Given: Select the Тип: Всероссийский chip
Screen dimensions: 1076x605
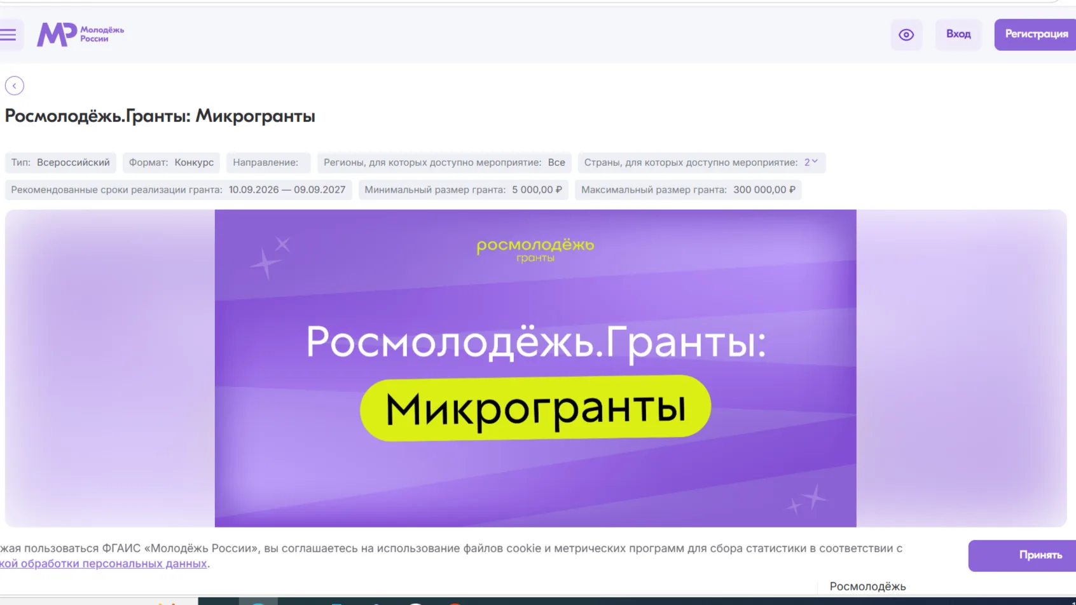Looking at the screenshot, I should [x=60, y=163].
